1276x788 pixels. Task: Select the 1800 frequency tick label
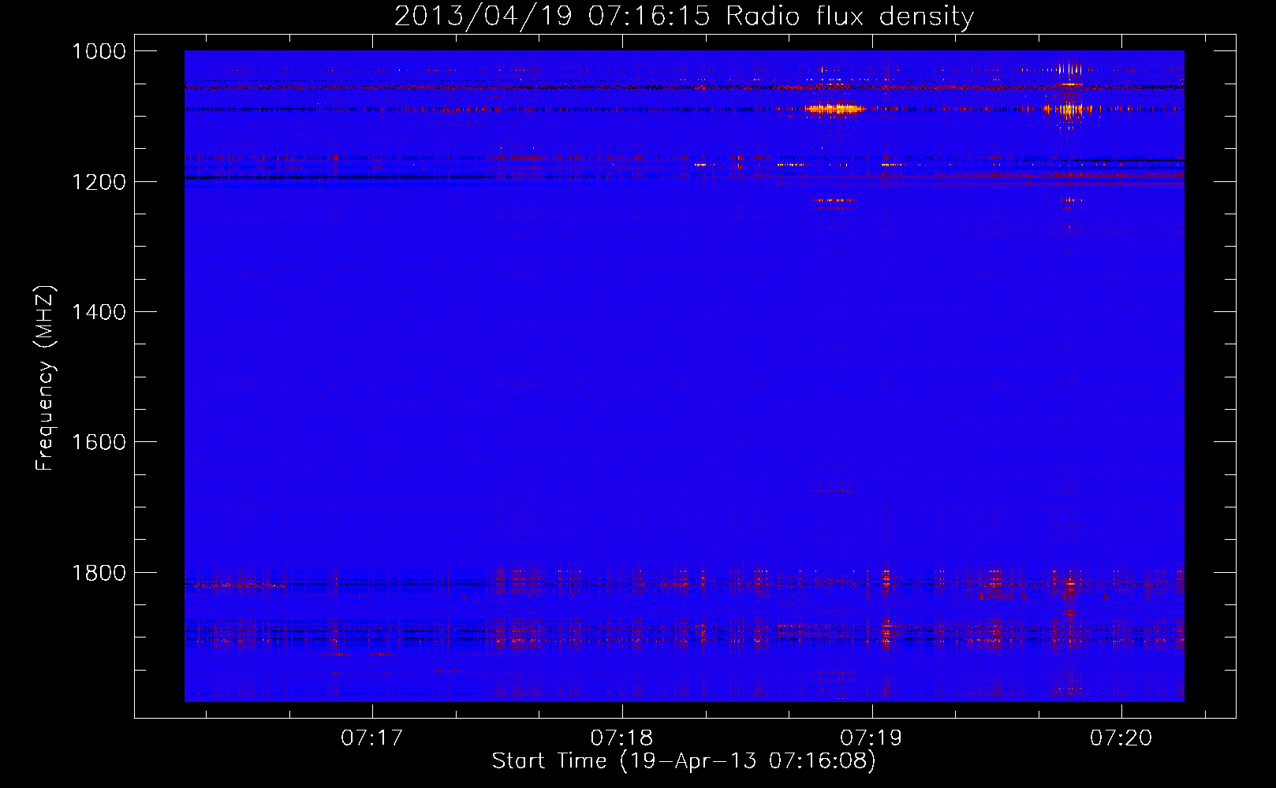click(x=99, y=573)
